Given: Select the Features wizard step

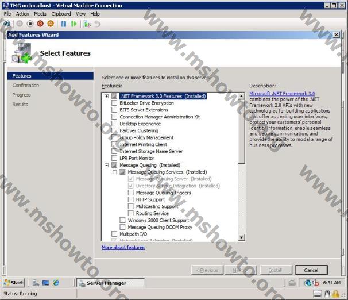Looking at the screenshot, I should click(x=51, y=76).
